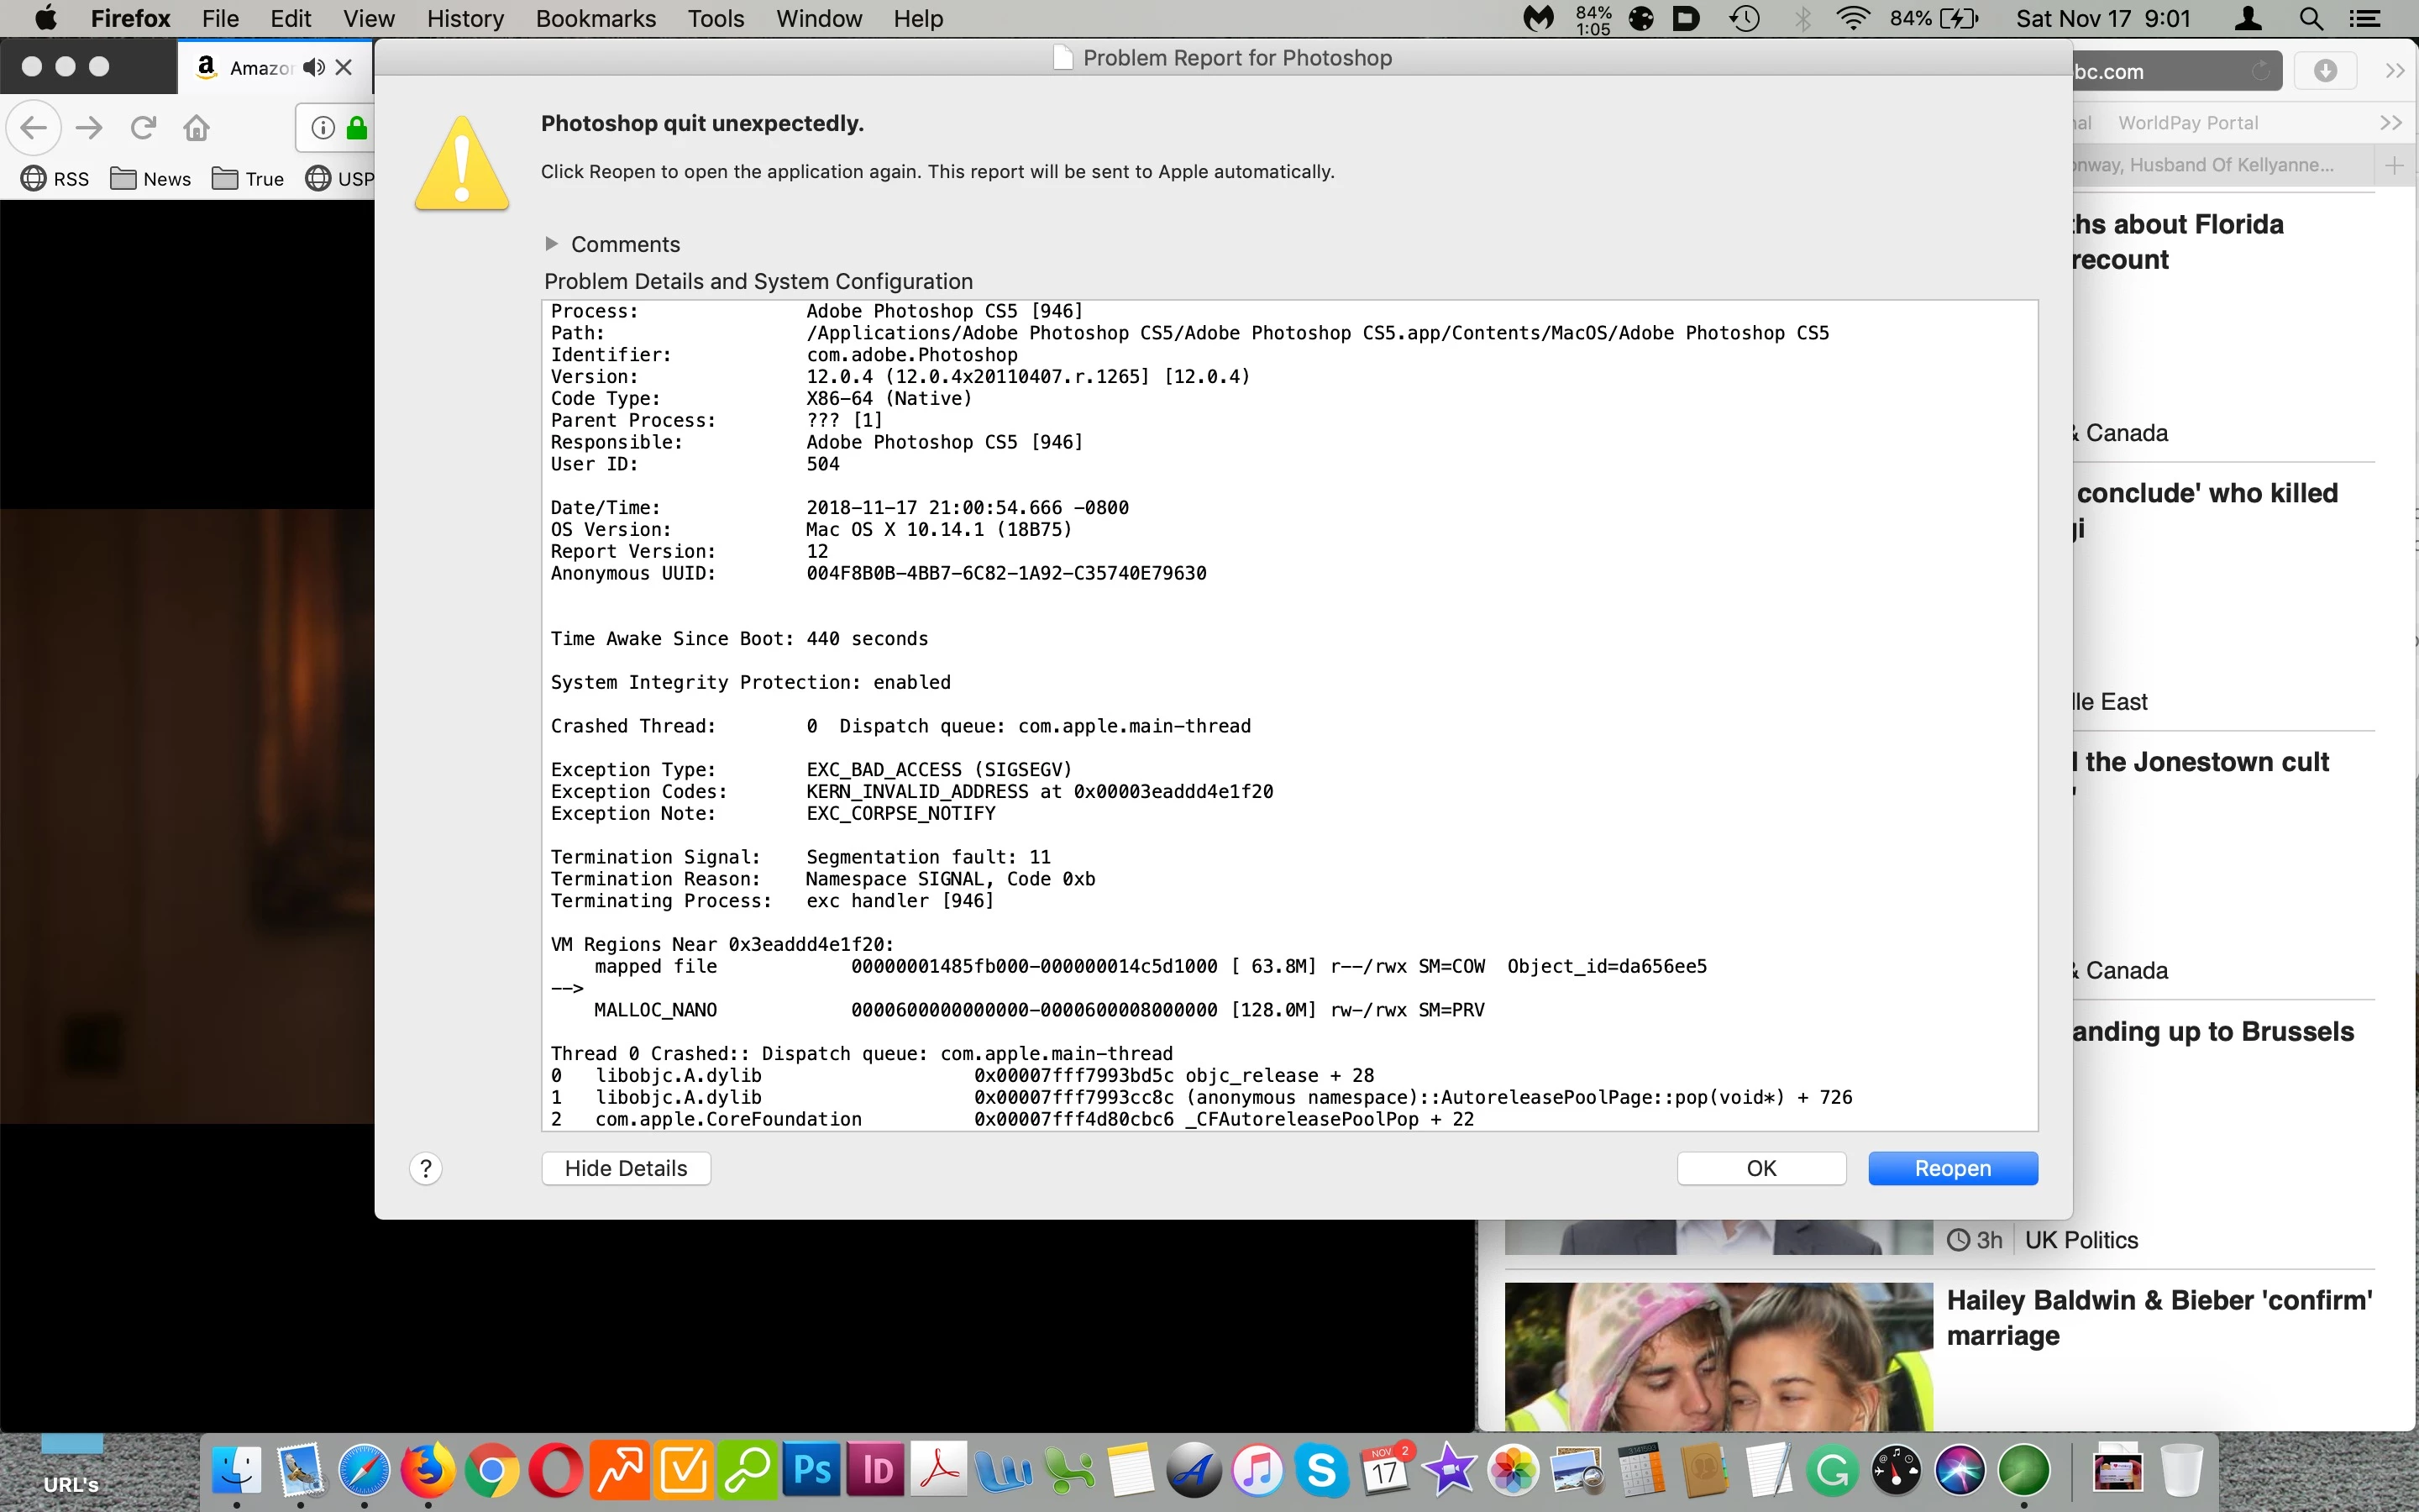
Task: Open the Spotlight search magnifier
Action: point(2310,18)
